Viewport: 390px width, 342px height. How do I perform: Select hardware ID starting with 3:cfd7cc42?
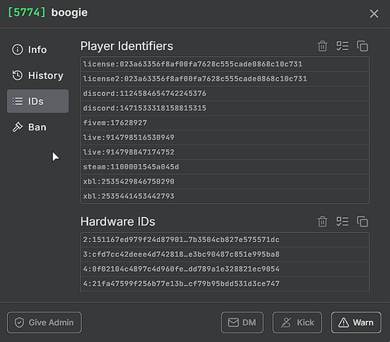point(225,255)
